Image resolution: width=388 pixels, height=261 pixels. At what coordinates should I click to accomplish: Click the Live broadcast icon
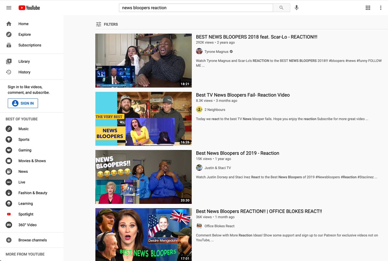pos(9,182)
